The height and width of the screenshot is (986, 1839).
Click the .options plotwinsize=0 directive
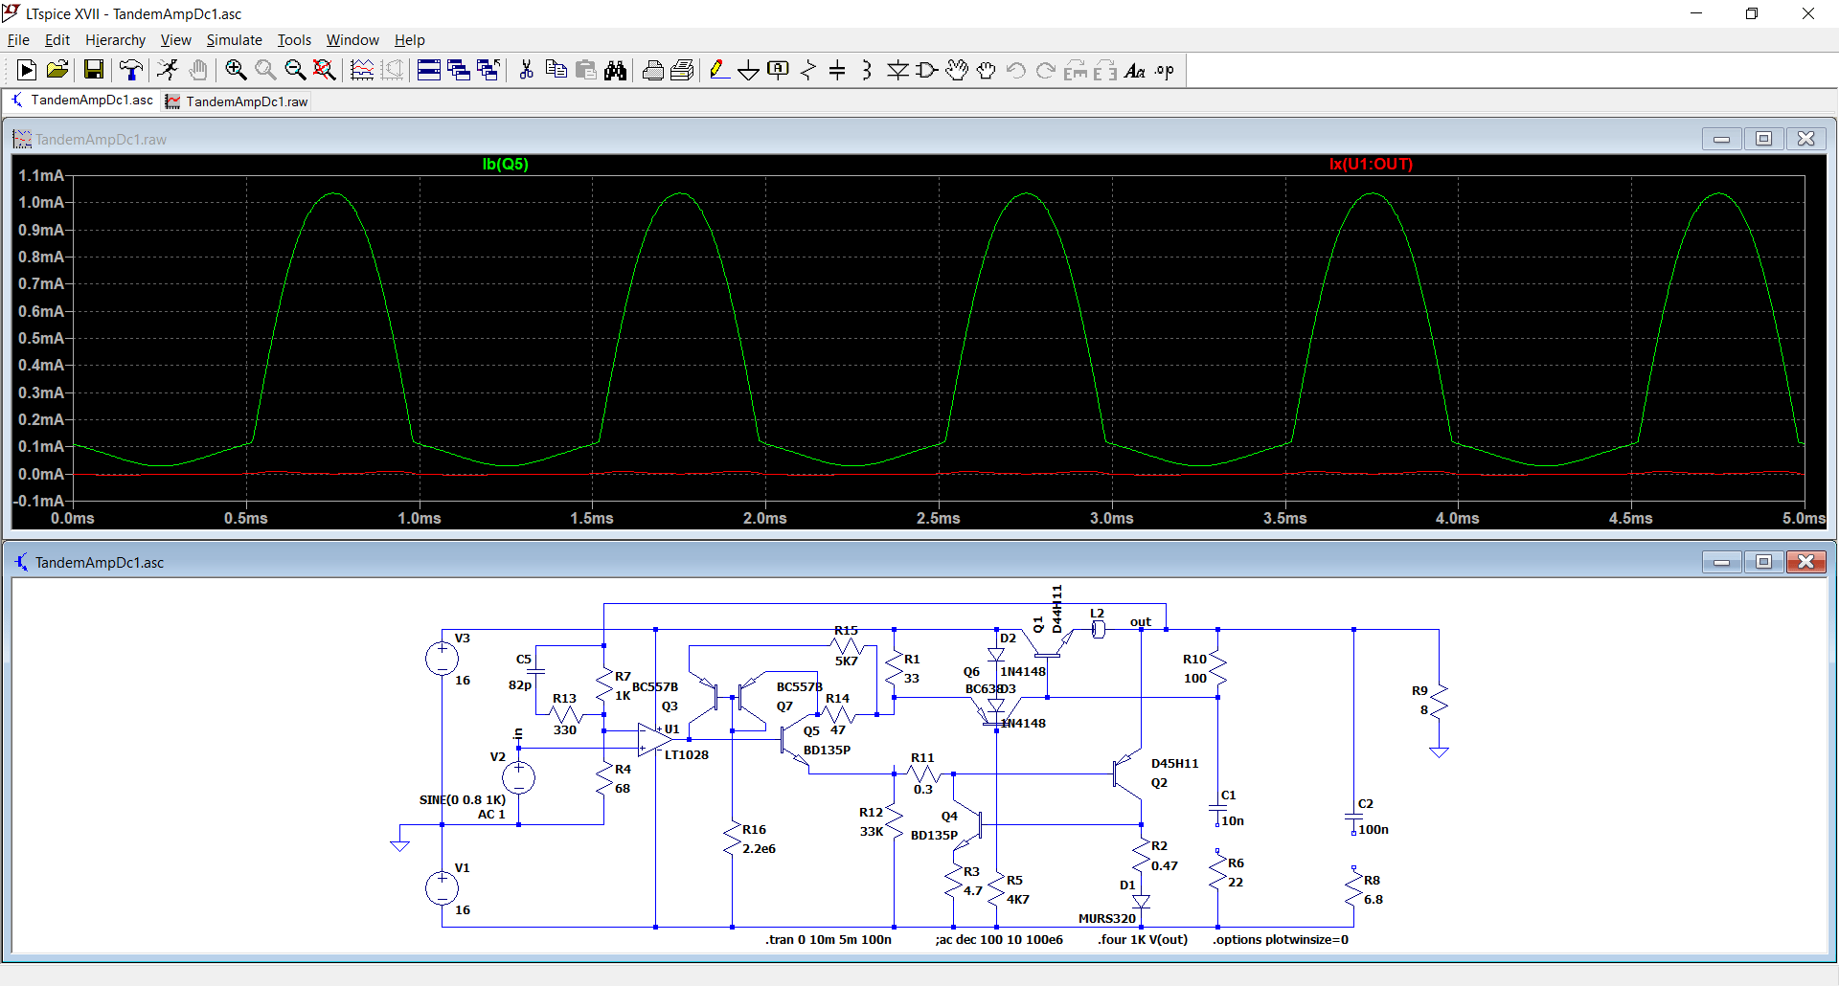coord(1281,939)
